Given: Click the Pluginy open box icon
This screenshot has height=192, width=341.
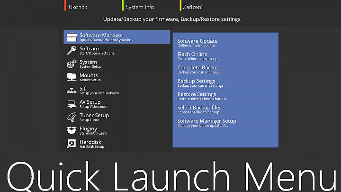Looking at the screenshot, I should (x=72, y=130).
